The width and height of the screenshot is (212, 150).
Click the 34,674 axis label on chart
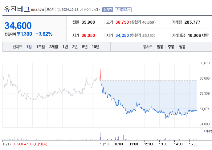coord(204,109)
